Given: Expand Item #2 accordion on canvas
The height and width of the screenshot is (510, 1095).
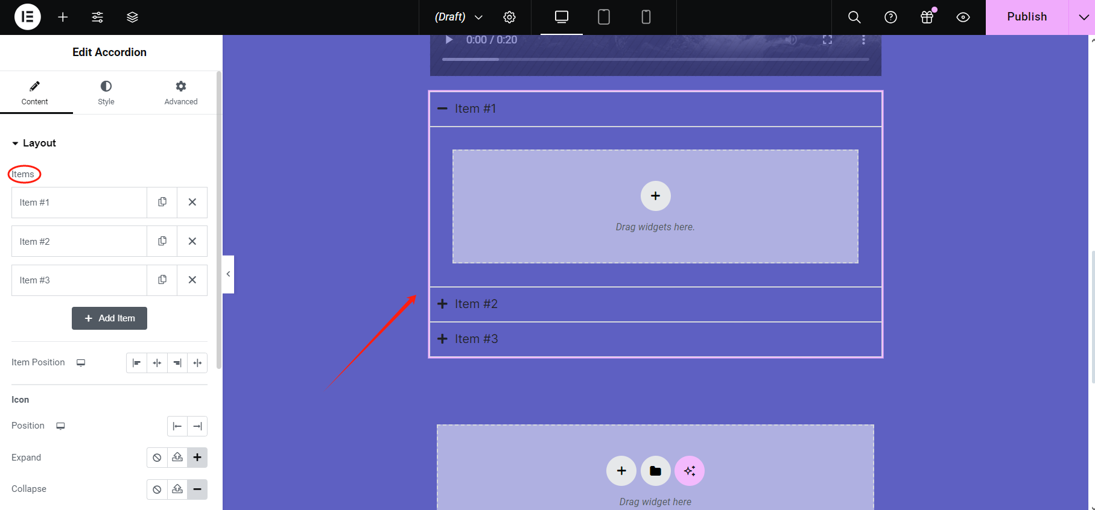Looking at the screenshot, I should (x=476, y=304).
